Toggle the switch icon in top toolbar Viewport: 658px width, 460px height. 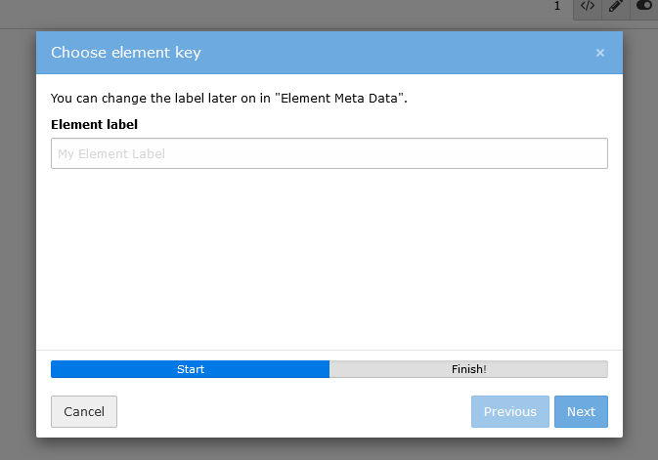[643, 6]
